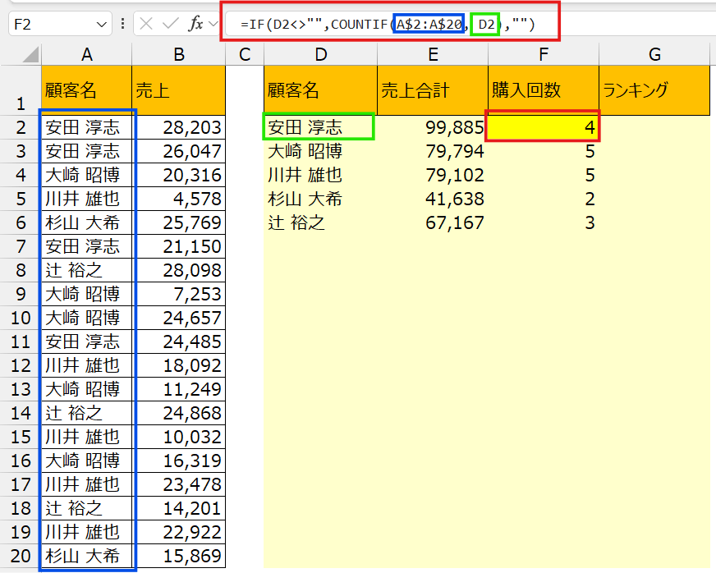Select column G header
The image size is (716, 573).
654,55
